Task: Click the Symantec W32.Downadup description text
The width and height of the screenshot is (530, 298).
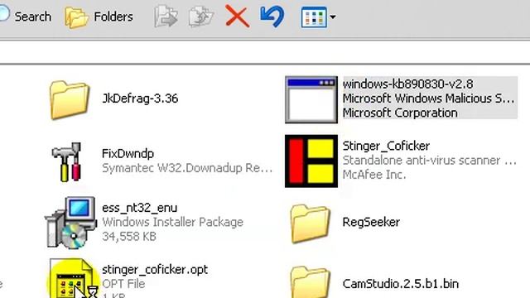Action: pyautogui.click(x=187, y=168)
